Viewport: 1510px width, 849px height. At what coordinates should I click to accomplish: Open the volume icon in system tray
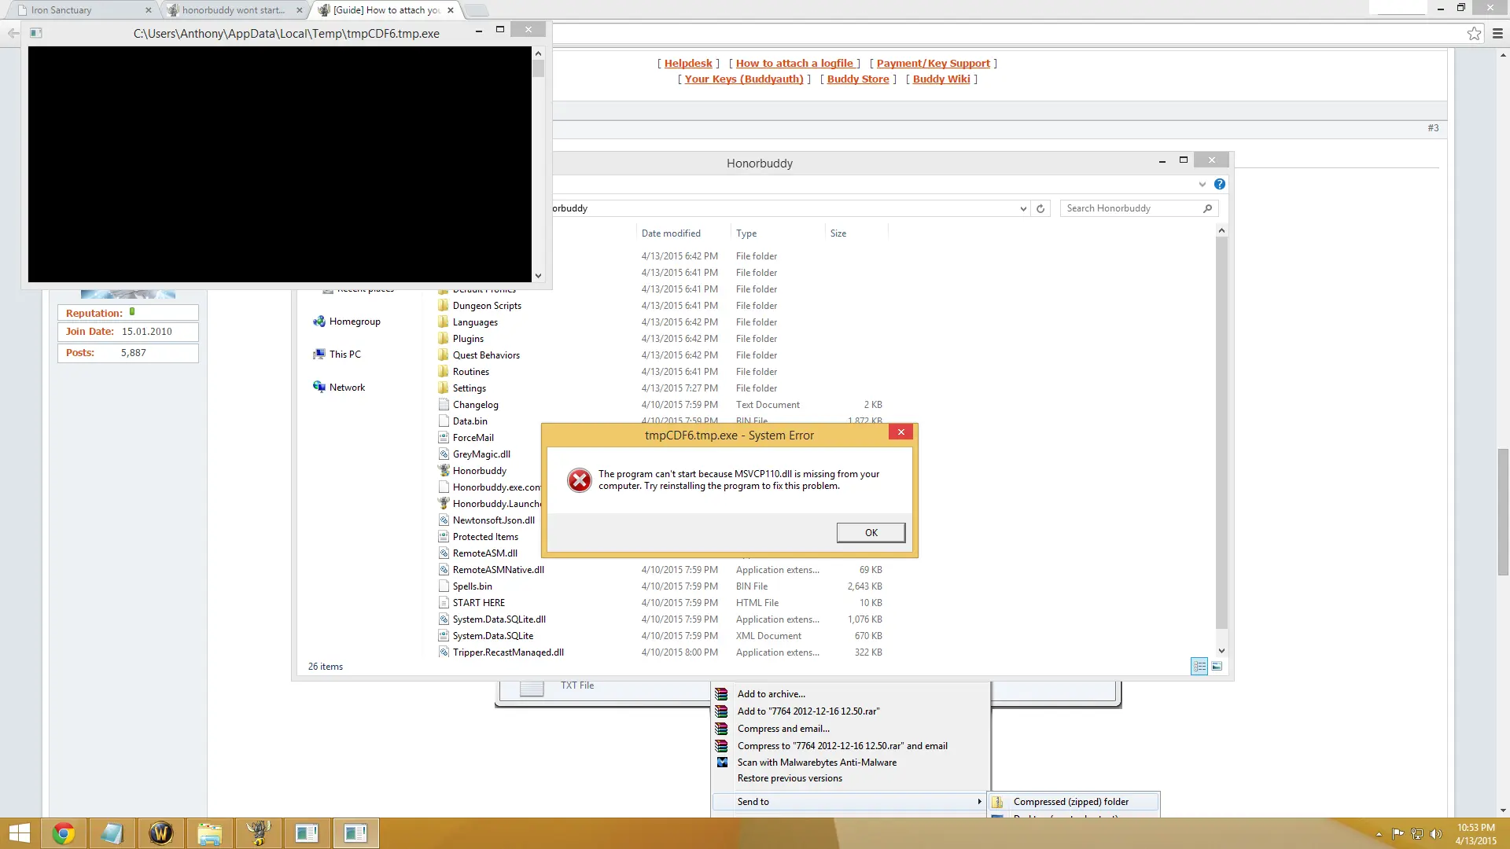click(x=1435, y=834)
